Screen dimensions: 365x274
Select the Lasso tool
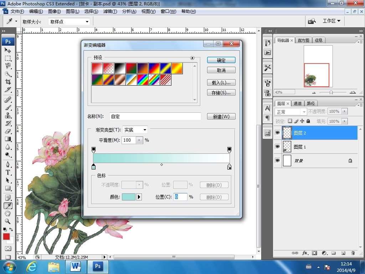(x=8, y=66)
